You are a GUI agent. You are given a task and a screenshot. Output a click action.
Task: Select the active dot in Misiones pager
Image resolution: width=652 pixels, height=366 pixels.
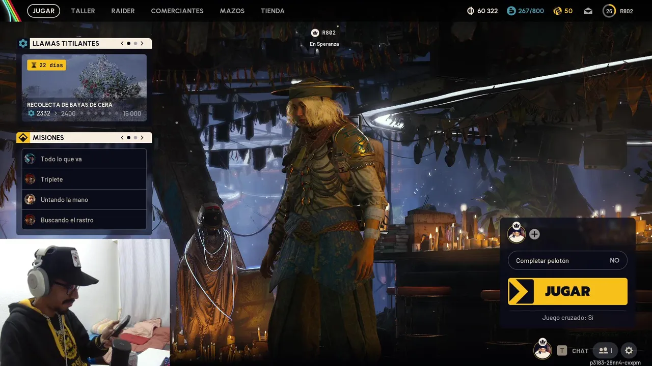tap(129, 138)
